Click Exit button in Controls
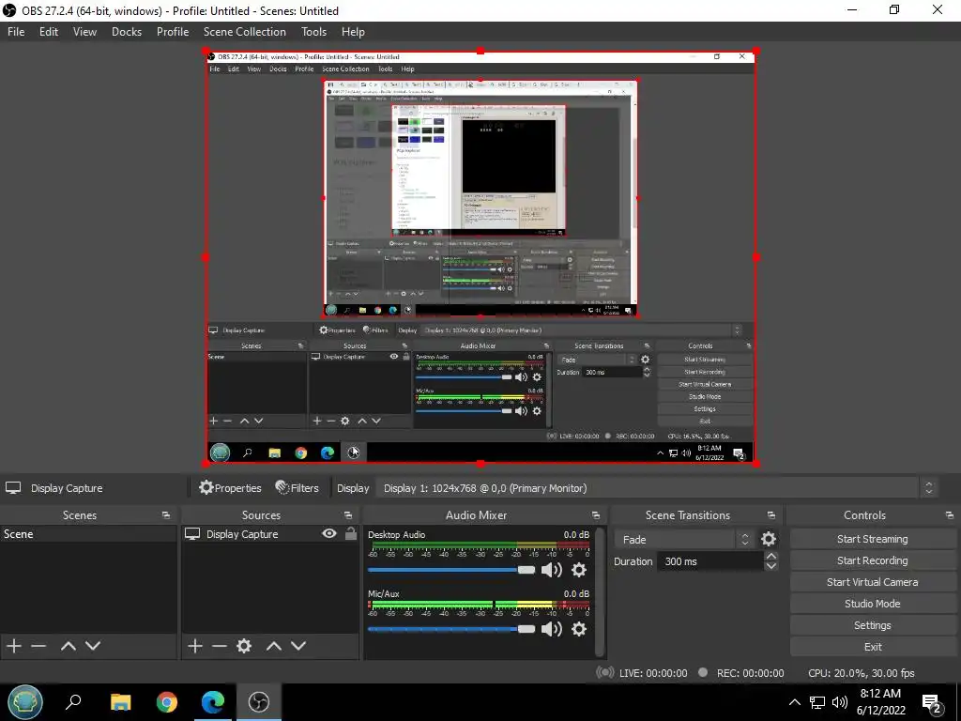Screen dimensions: 961x721 point(872,647)
